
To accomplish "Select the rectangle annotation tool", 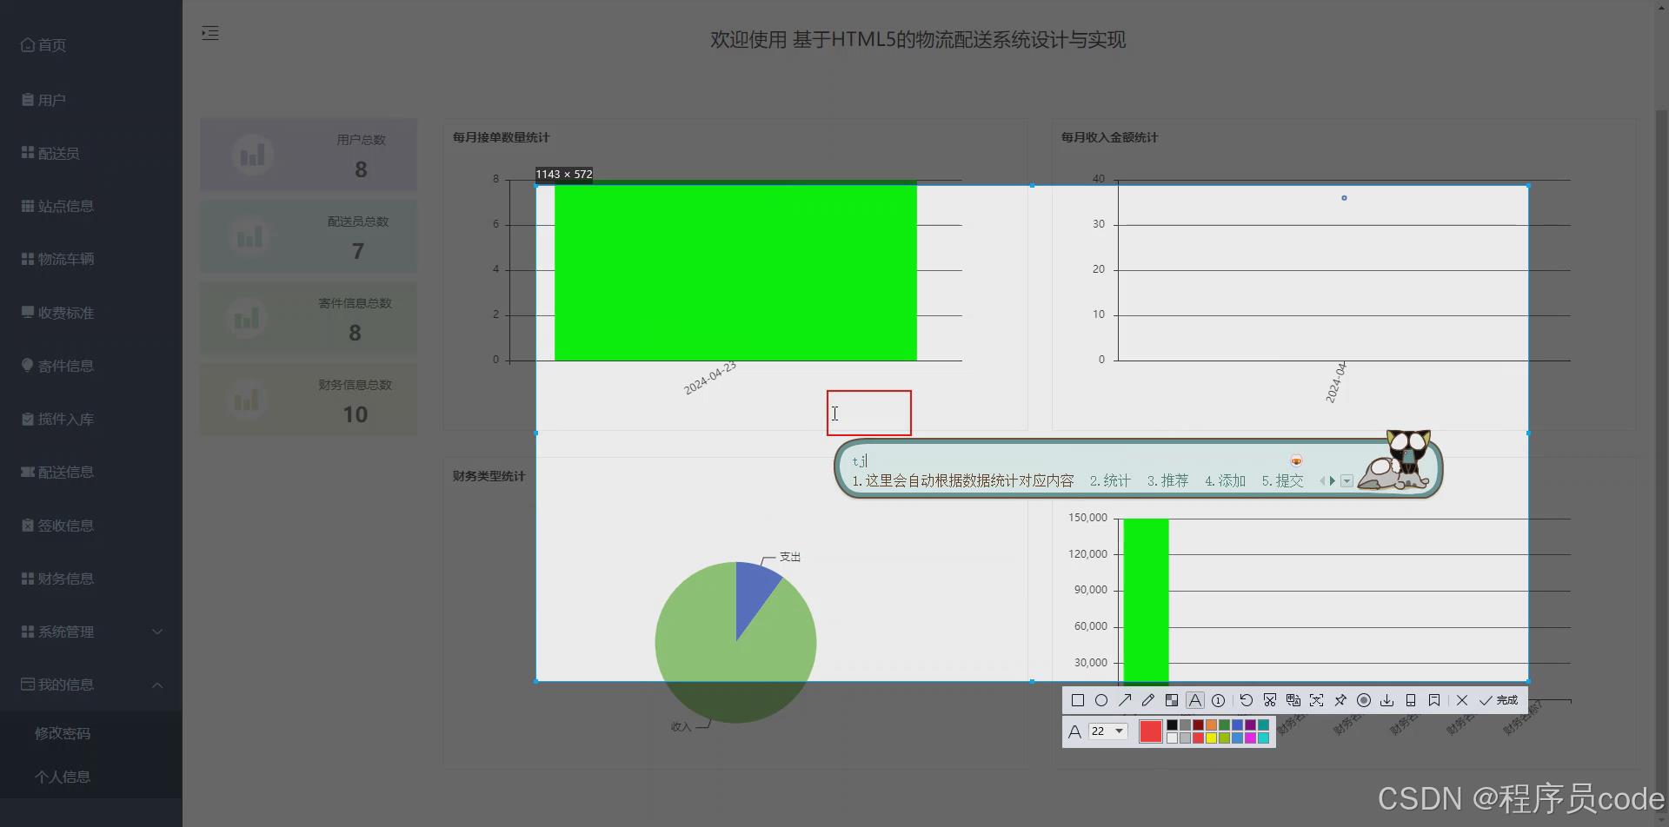I will (x=1079, y=701).
